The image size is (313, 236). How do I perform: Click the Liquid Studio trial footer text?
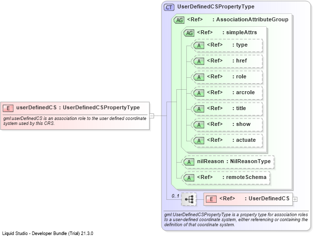(48, 234)
